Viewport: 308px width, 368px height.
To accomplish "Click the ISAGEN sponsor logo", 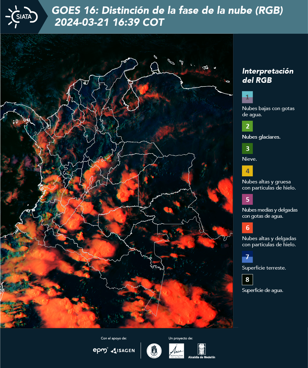I will 123,351.
